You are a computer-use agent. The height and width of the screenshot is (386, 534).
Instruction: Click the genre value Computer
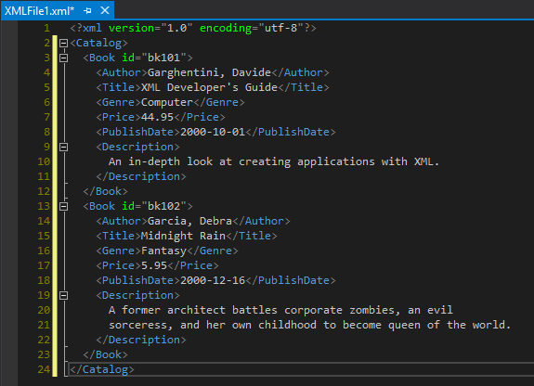167,102
